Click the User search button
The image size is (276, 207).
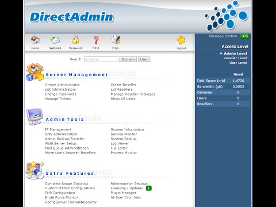(x=144, y=59)
